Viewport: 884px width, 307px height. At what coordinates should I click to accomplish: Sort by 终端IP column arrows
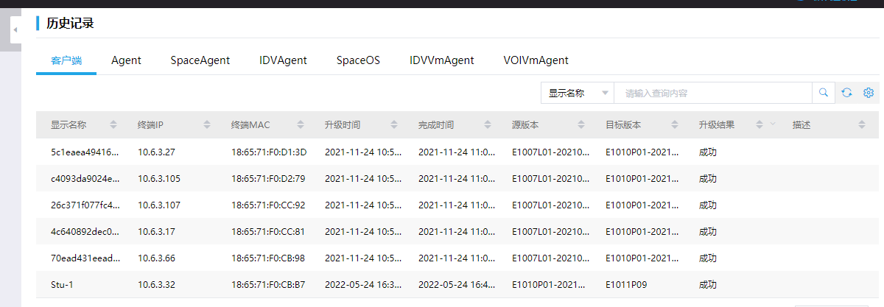click(207, 124)
